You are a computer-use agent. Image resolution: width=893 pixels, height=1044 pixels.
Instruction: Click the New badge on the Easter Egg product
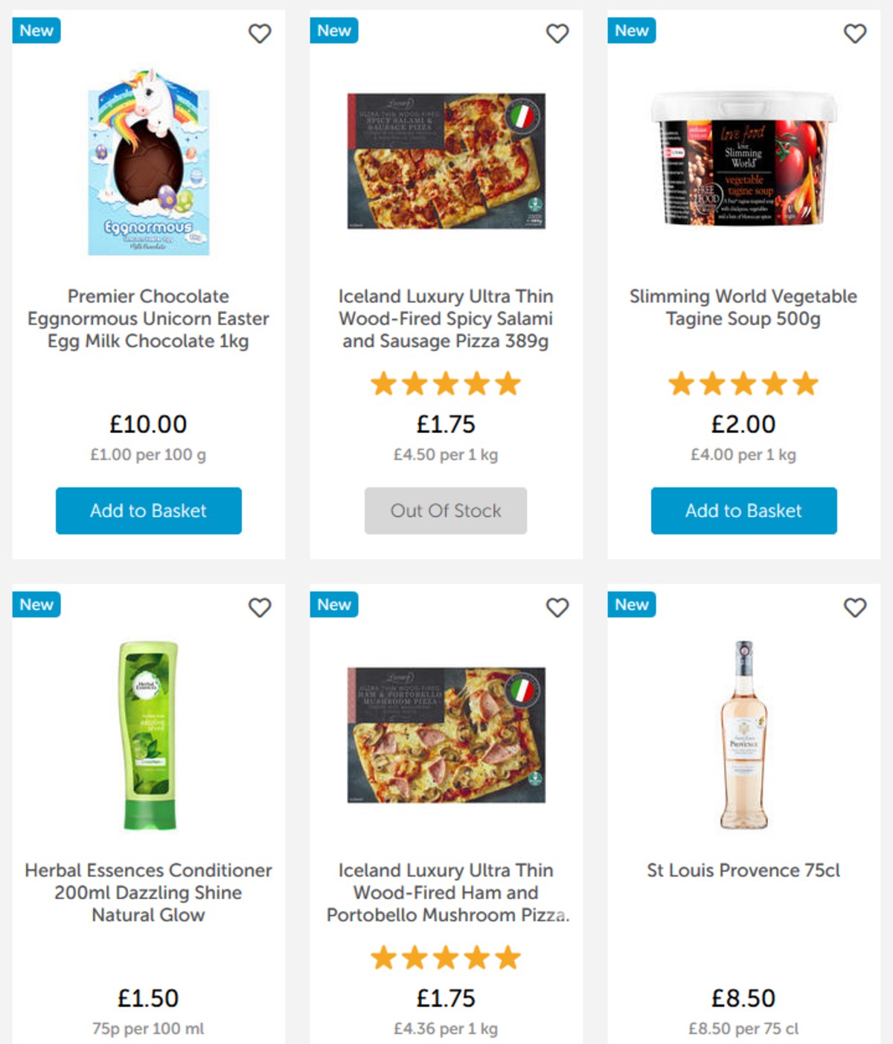[36, 31]
